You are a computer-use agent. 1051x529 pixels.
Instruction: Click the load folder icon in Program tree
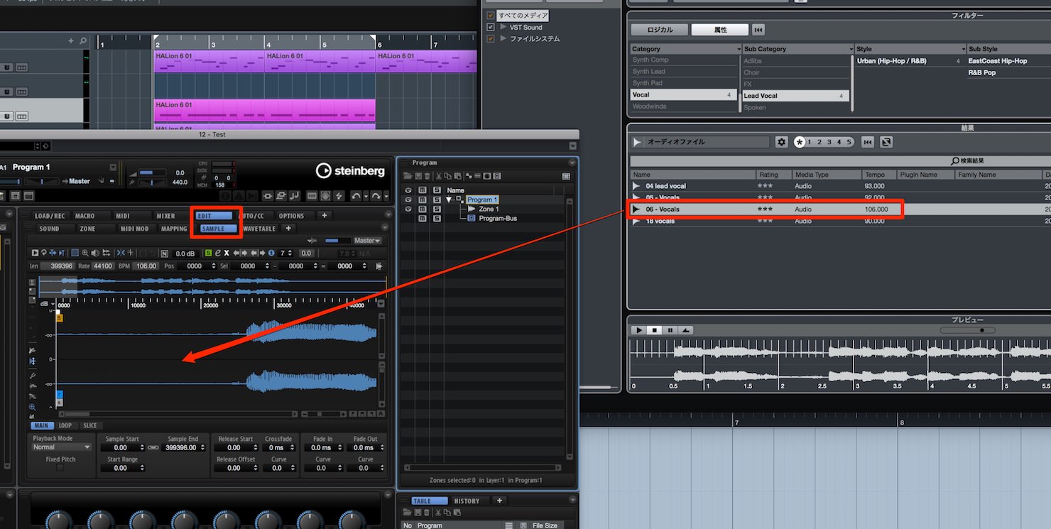pyautogui.click(x=408, y=176)
